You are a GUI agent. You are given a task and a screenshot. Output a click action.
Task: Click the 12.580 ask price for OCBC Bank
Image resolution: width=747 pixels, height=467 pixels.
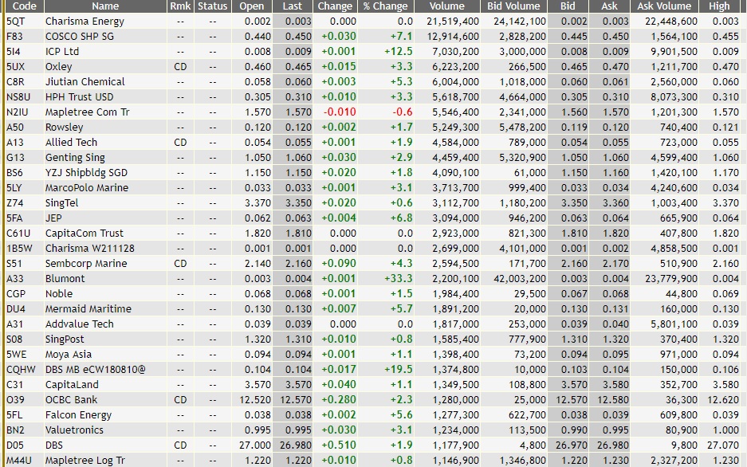pyautogui.click(x=612, y=400)
